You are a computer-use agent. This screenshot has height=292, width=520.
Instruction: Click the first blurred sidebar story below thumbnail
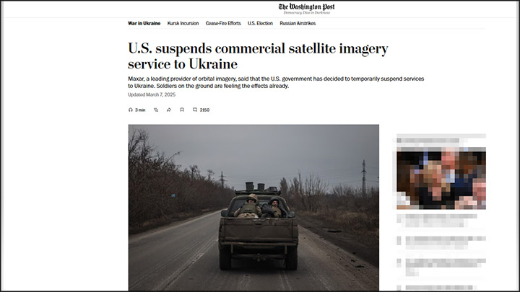click(x=437, y=221)
